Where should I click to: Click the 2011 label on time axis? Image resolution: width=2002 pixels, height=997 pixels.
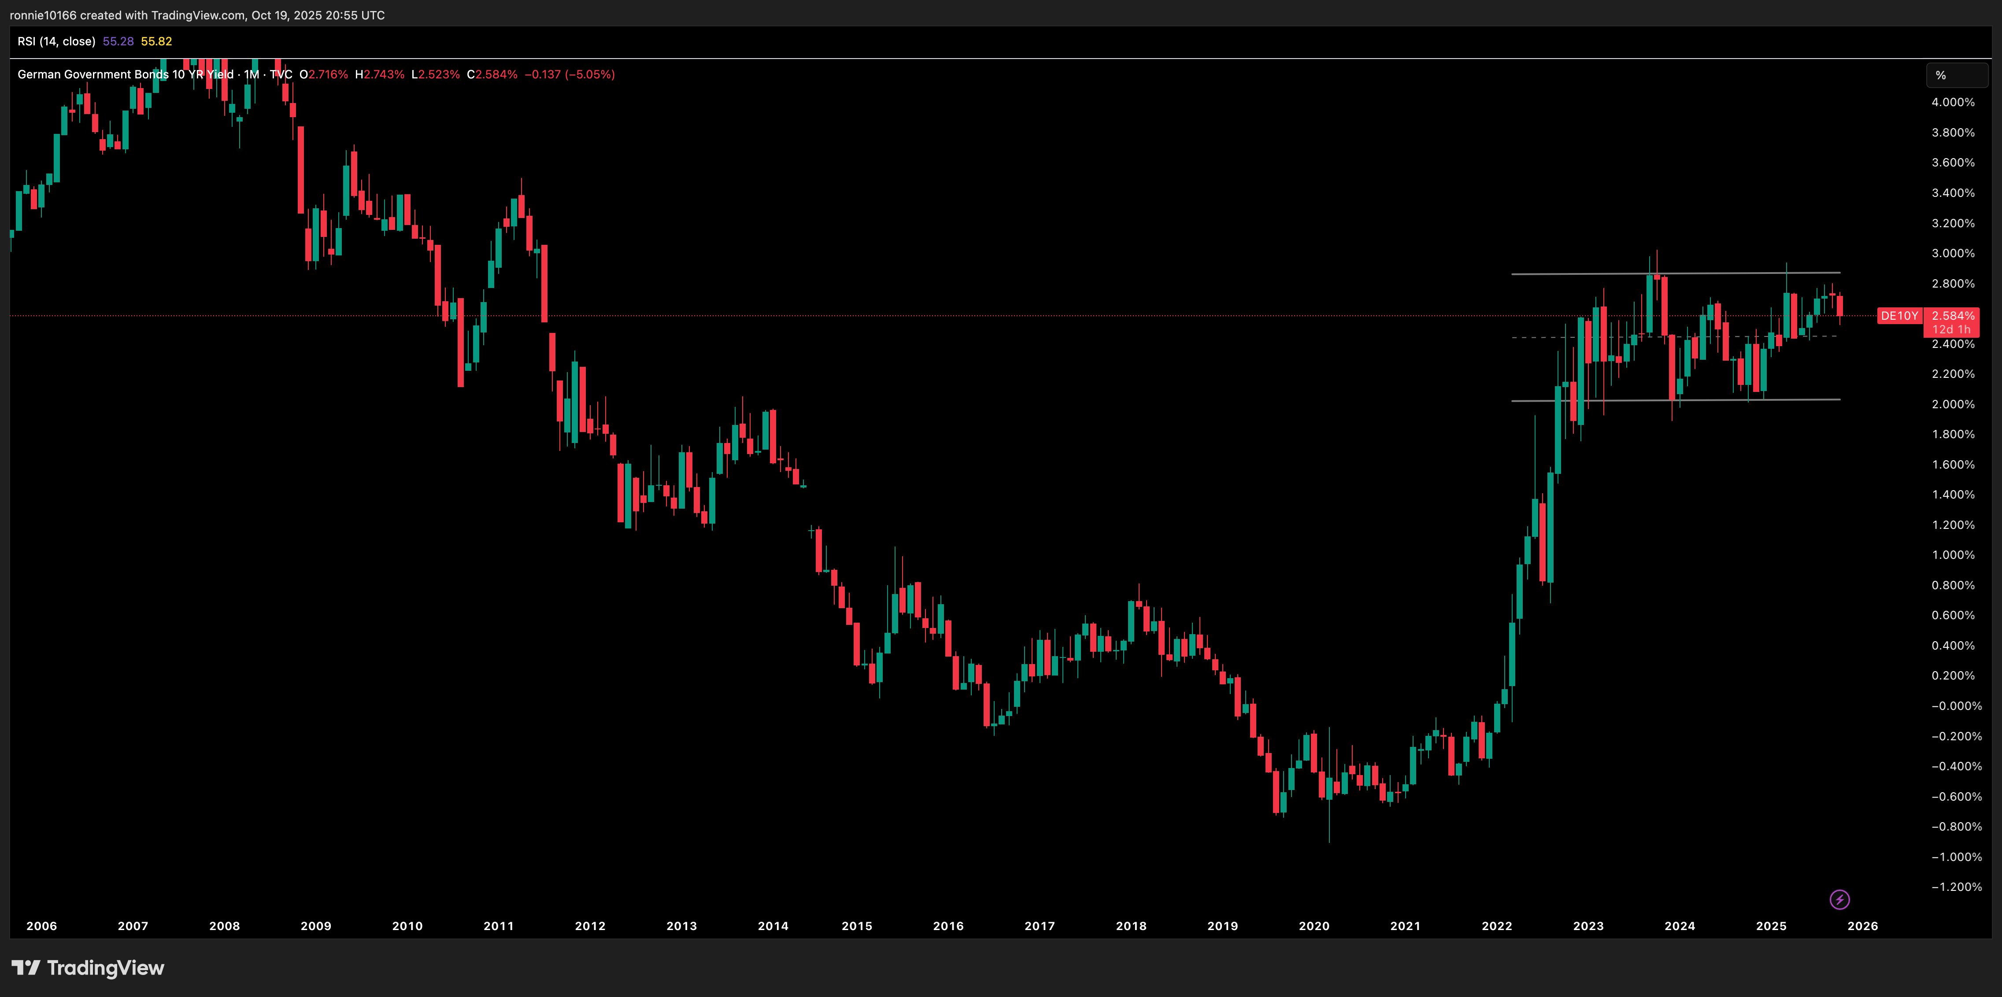click(x=498, y=926)
